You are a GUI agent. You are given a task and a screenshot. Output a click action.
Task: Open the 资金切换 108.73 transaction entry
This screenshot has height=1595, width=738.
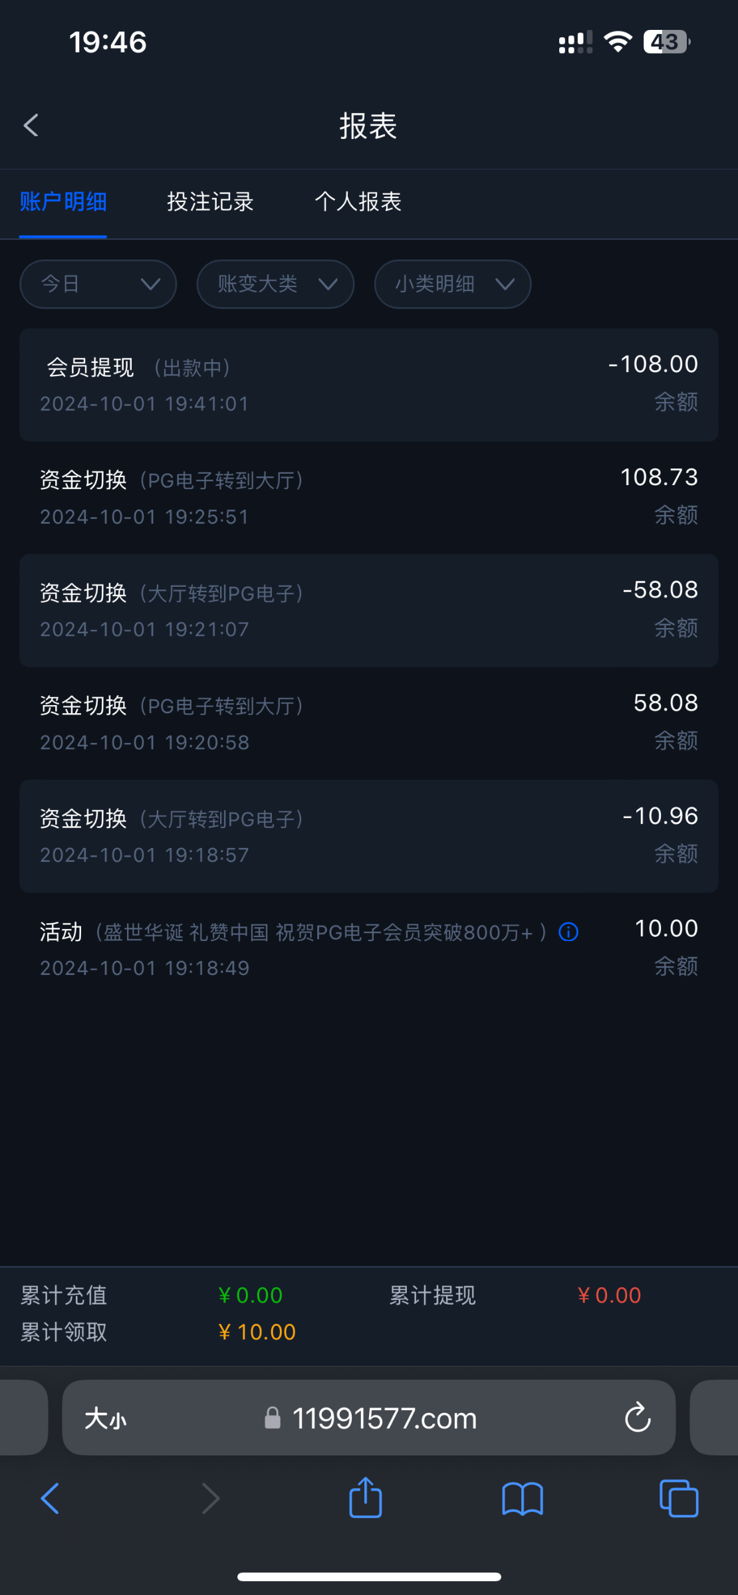369,497
